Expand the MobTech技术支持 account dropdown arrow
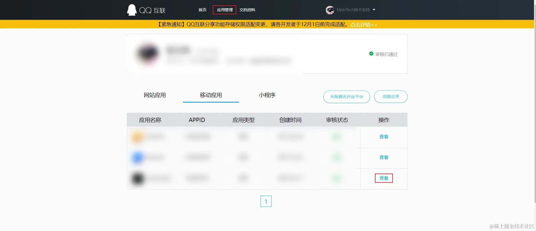Screen dimensions: 536x231 pyautogui.click(x=374, y=10)
